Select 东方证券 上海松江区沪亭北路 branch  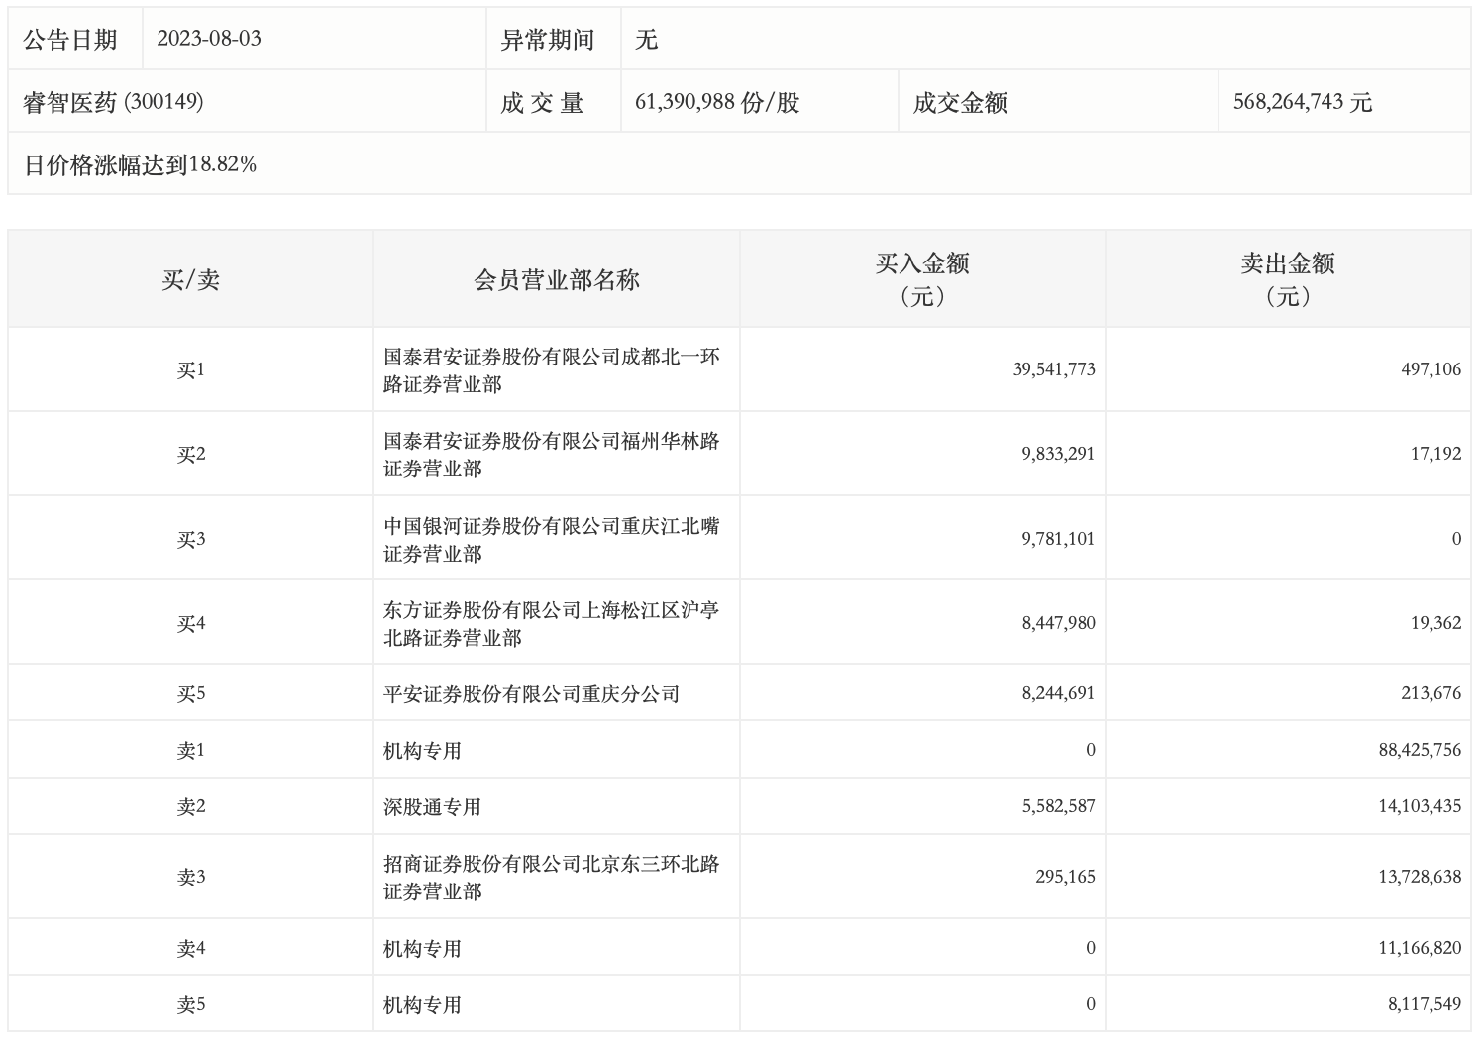pos(551,624)
